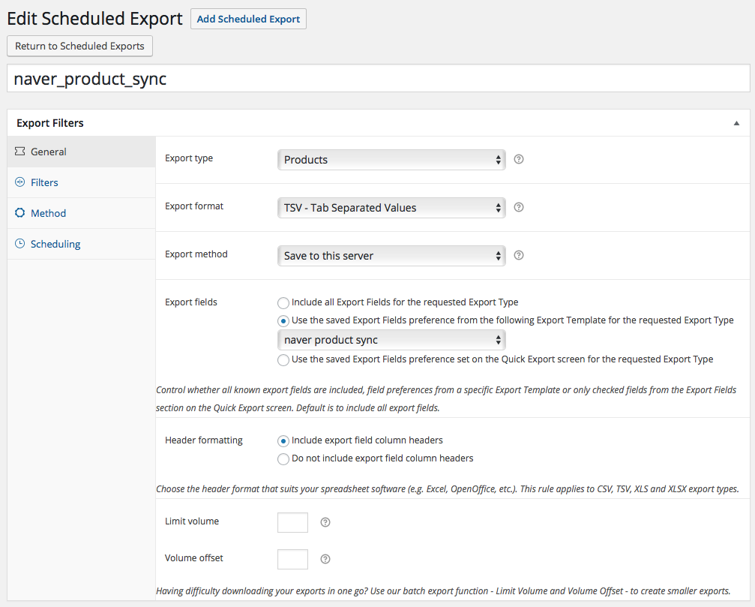
Task: Select Include all Export Fields radio
Action: [283, 303]
